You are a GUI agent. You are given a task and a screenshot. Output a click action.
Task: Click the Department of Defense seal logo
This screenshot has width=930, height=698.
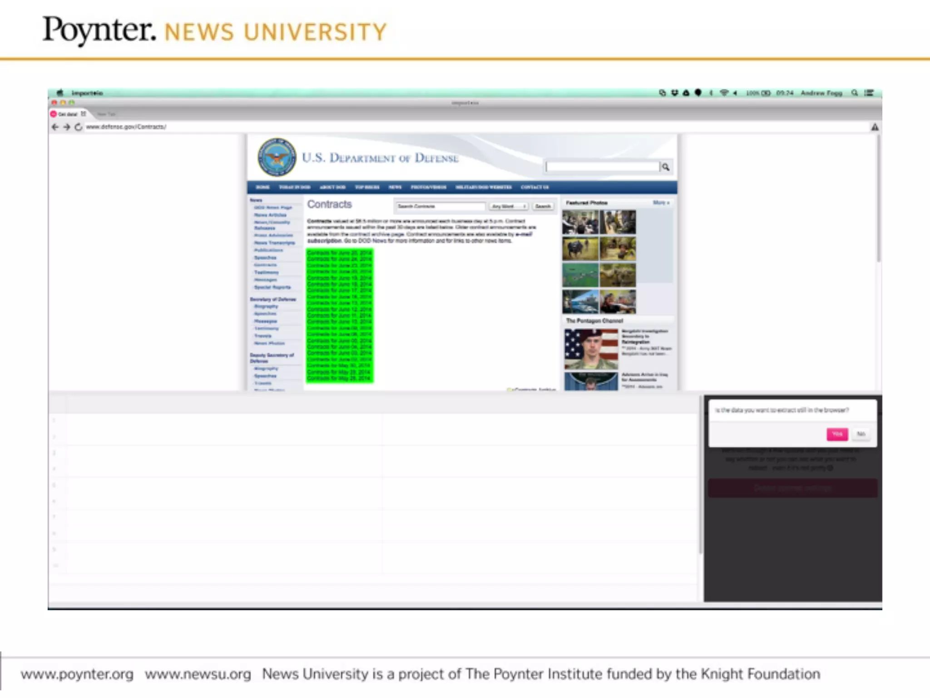[x=277, y=158]
